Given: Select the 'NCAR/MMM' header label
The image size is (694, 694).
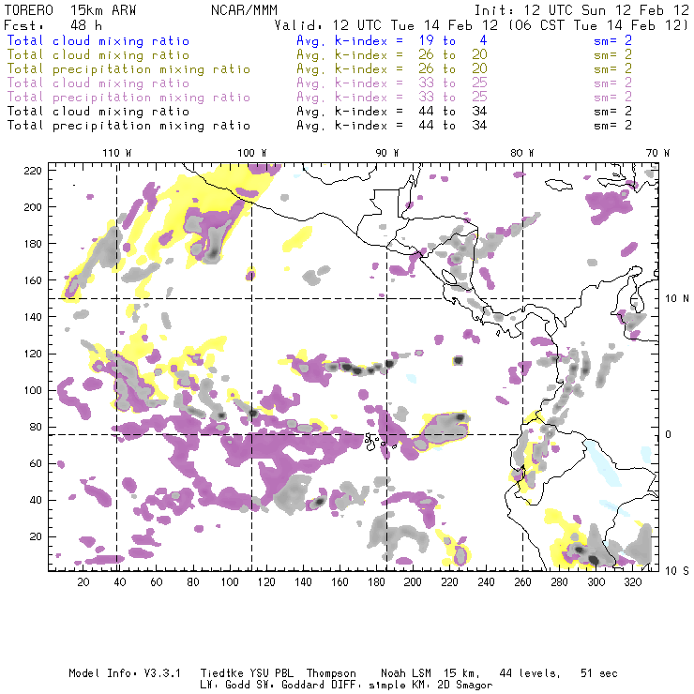Looking at the screenshot, I should [245, 10].
